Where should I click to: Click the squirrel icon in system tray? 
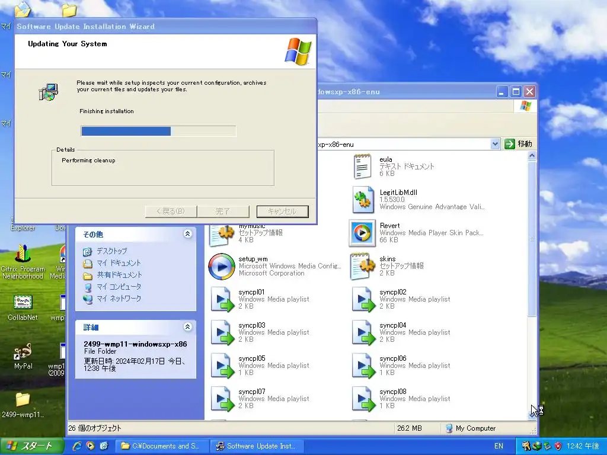point(526,446)
